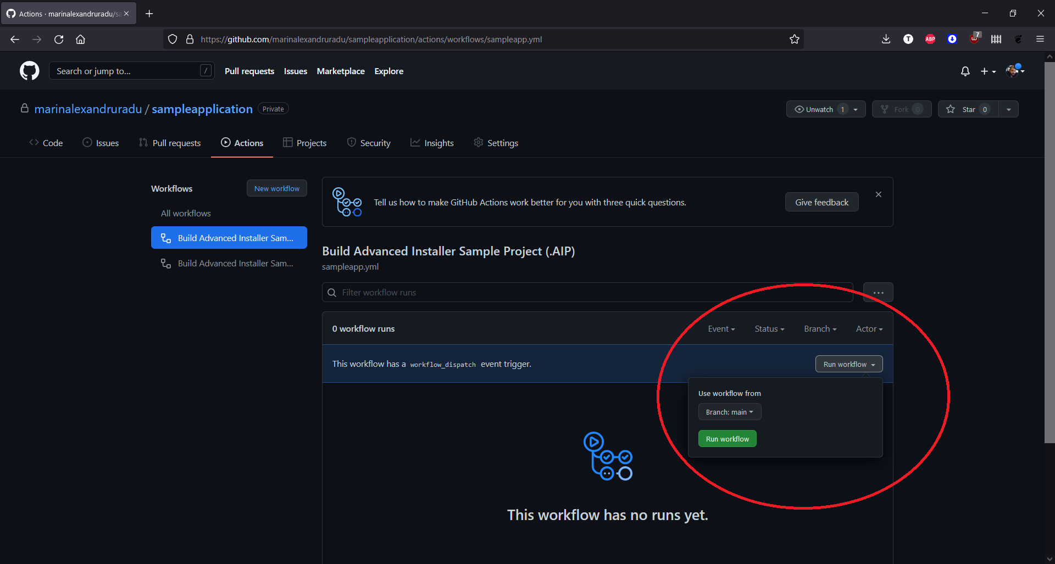This screenshot has width=1055, height=564.
Task: Open the user avatar menu
Action: pos(1015,71)
